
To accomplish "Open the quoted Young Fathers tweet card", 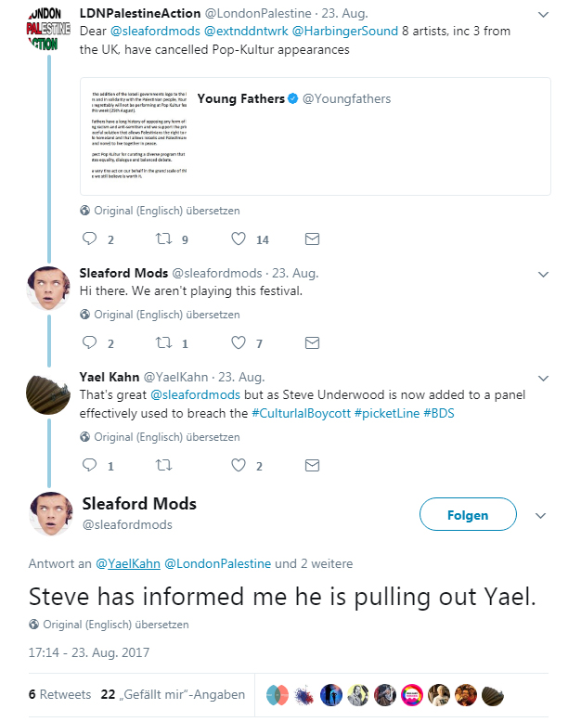I will [316, 135].
